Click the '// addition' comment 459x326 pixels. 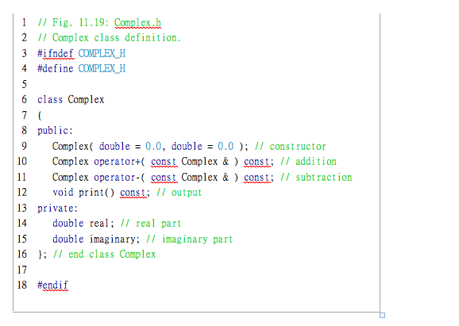(x=309, y=162)
